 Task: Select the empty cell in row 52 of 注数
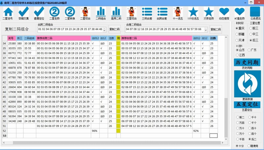pyautogui.click(x=214, y=131)
